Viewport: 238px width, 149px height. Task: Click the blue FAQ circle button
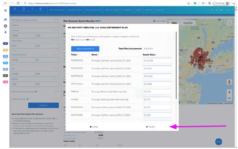(219, 141)
